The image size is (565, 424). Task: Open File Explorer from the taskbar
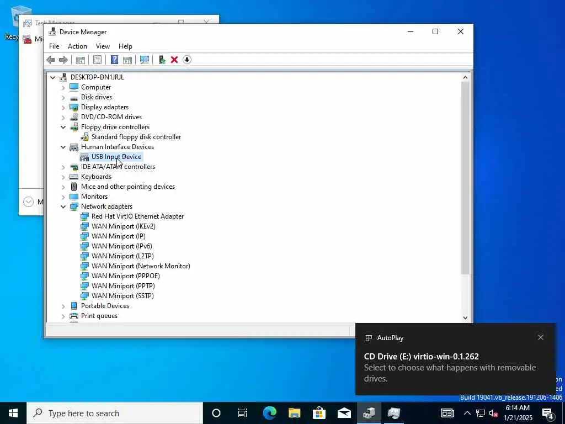click(295, 413)
